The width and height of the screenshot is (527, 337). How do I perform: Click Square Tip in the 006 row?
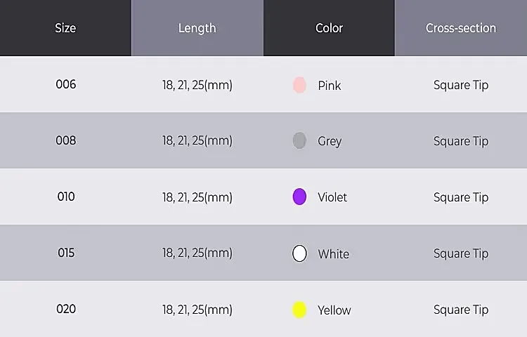pos(461,85)
